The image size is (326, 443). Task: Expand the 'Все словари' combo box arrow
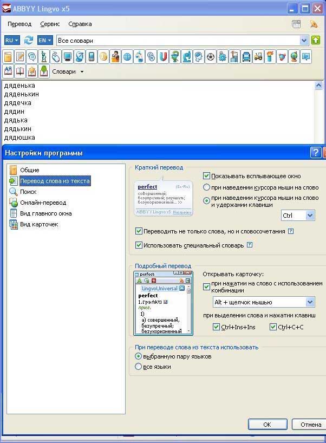click(x=304, y=41)
